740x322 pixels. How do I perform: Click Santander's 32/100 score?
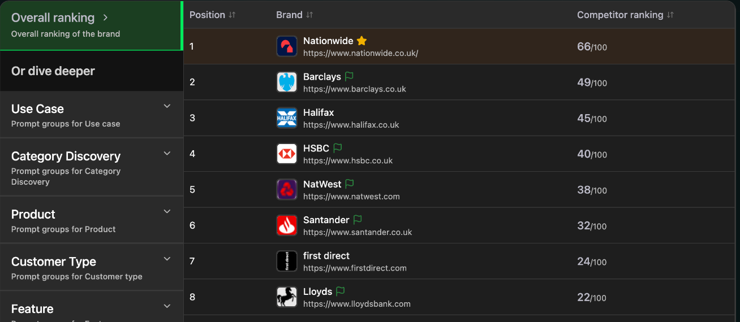[x=592, y=226]
